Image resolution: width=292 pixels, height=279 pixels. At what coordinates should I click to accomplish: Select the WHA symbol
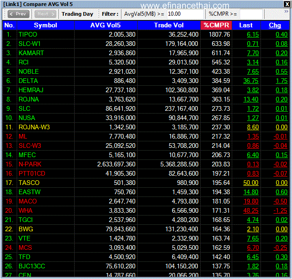click(25, 211)
